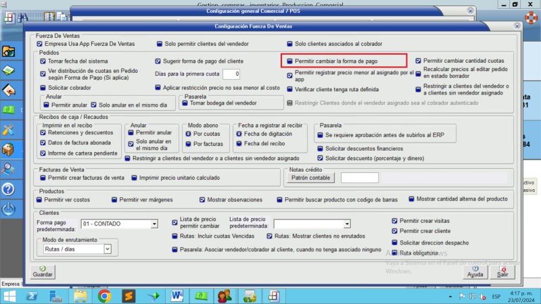Open the wrench and tools sidebar icon

(x=9, y=129)
